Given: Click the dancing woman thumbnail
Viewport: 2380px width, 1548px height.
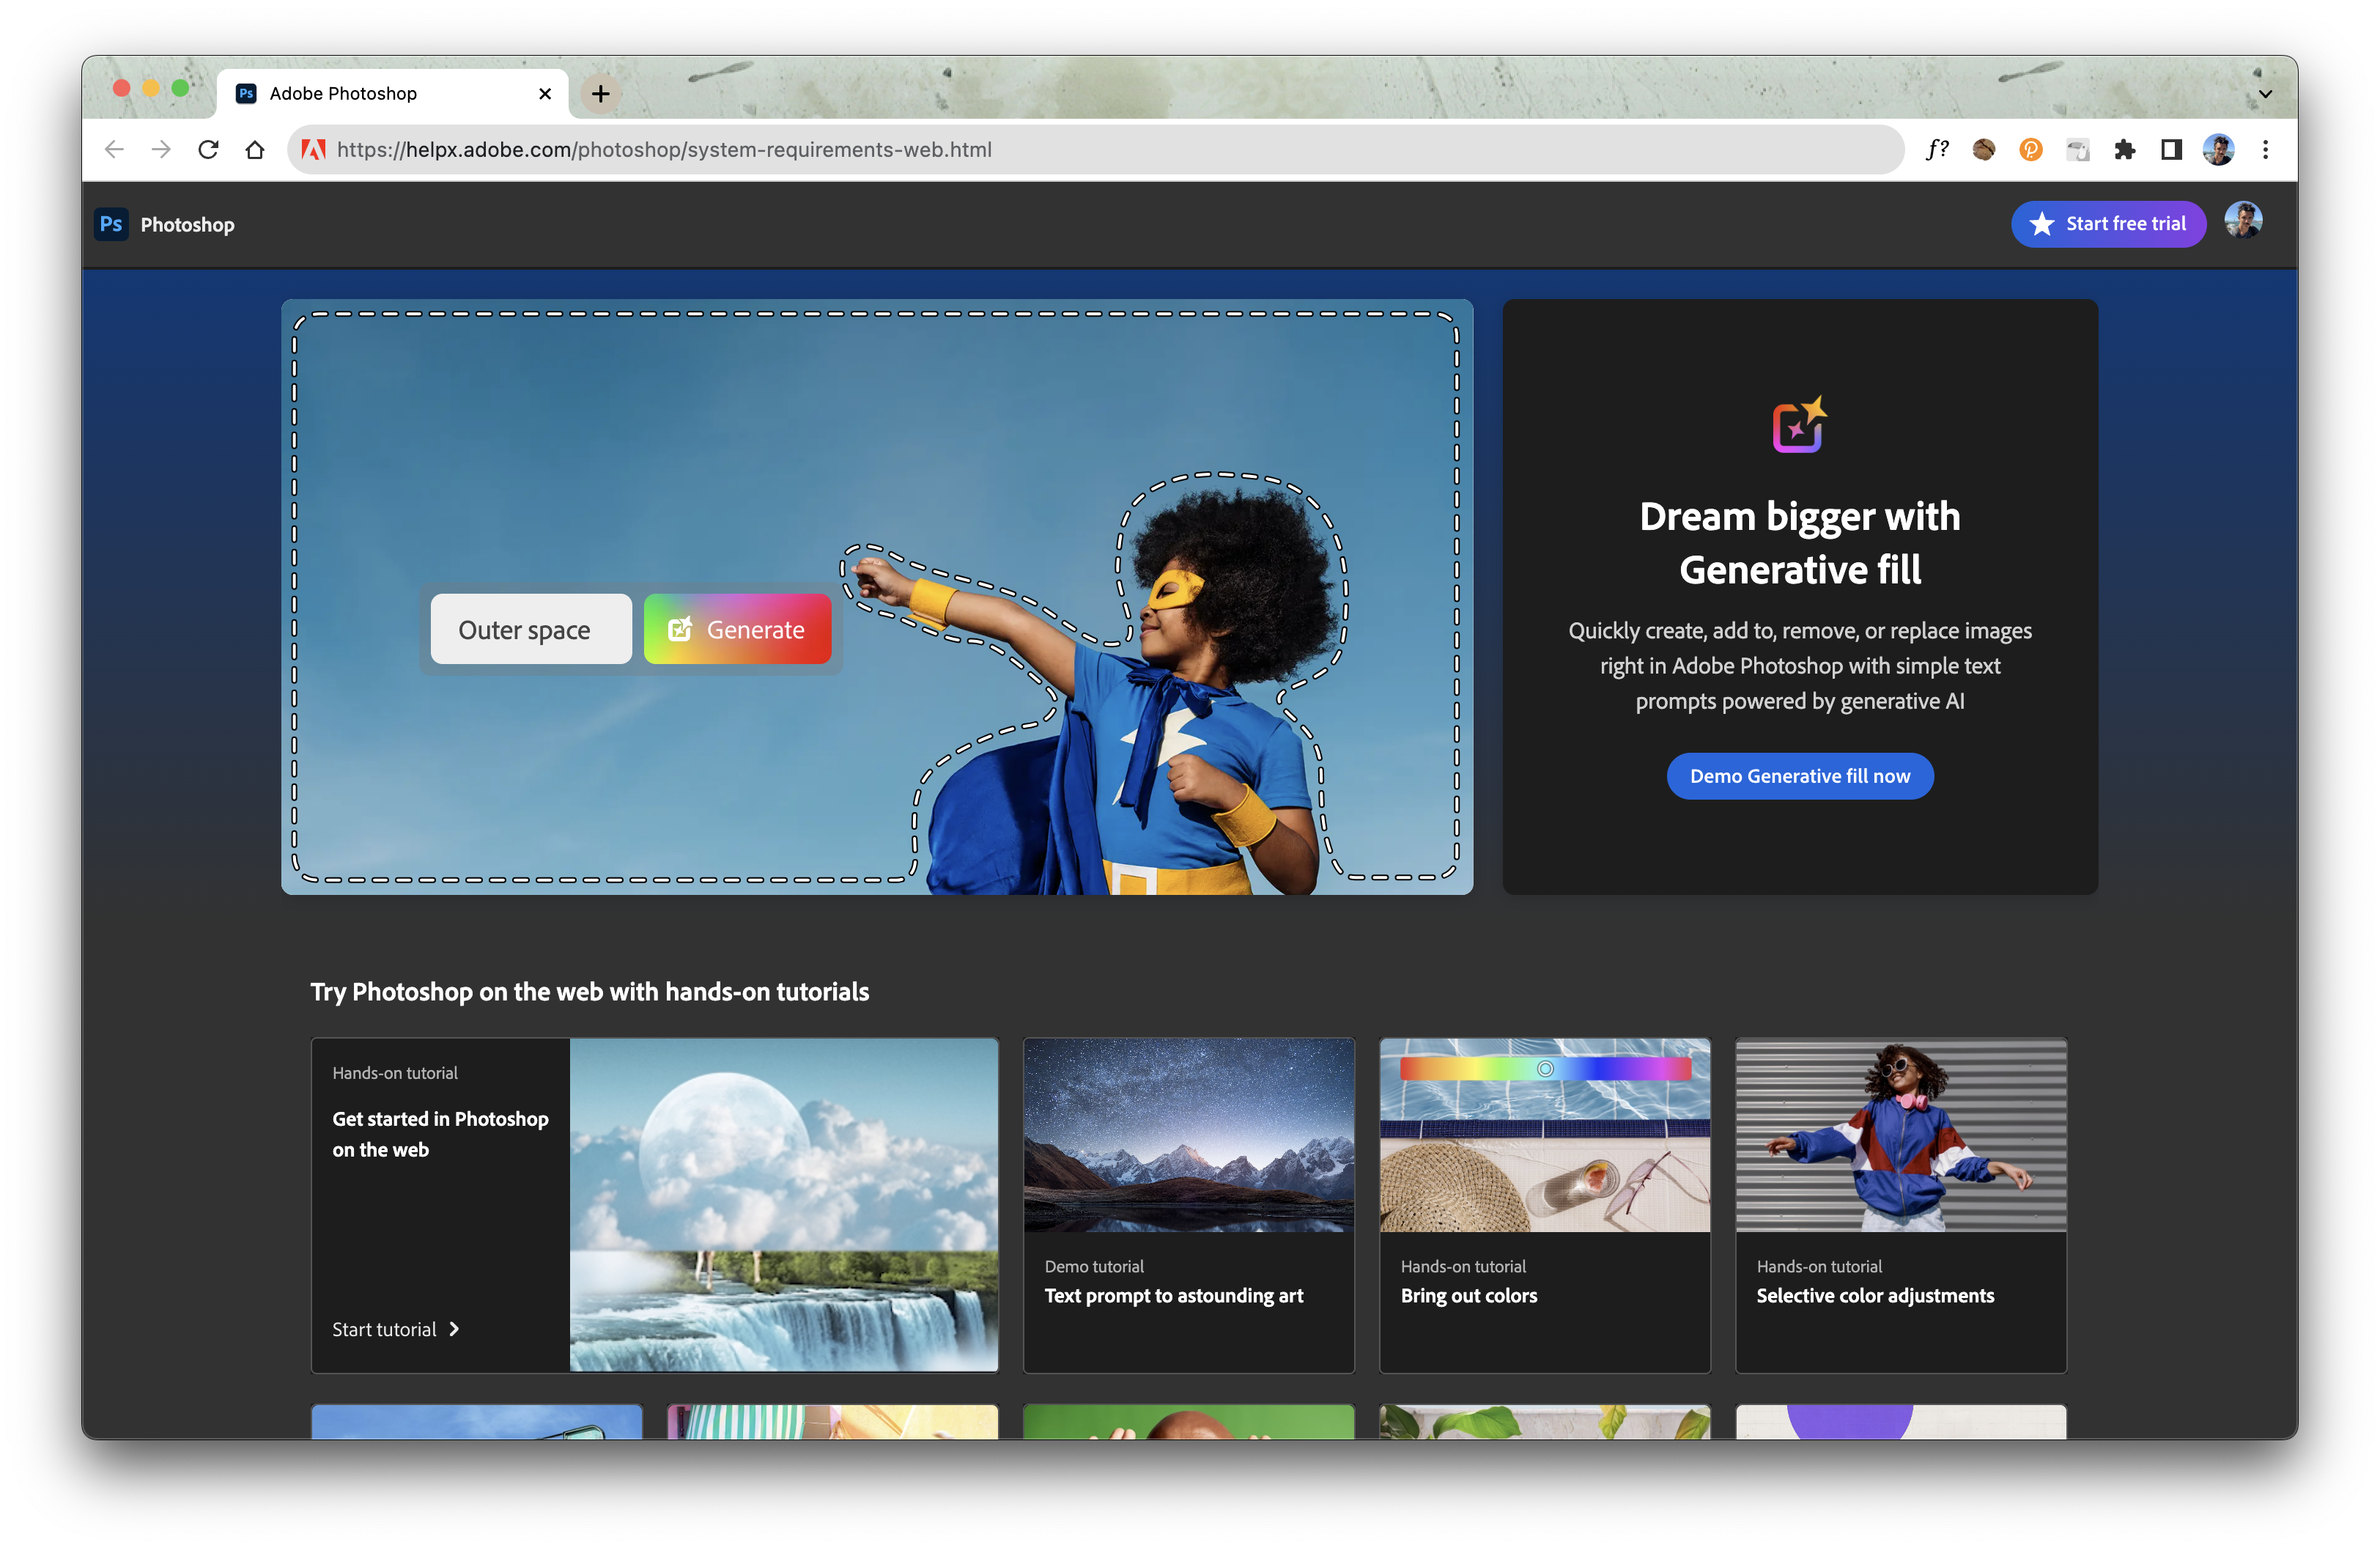Looking at the screenshot, I should pyautogui.click(x=1901, y=1135).
